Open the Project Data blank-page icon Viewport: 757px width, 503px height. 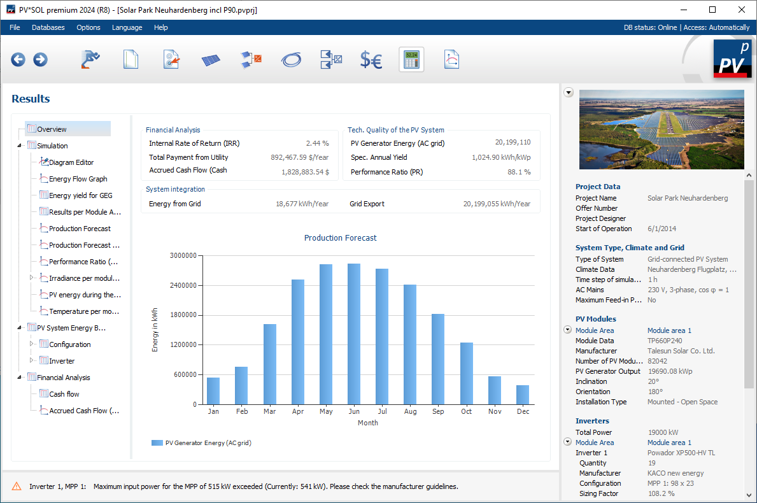click(131, 60)
